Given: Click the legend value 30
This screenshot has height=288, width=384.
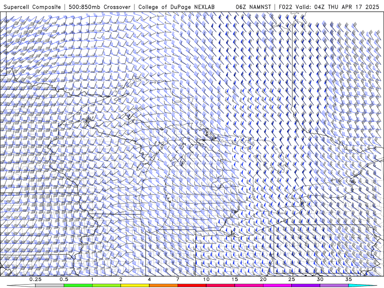Looking at the screenshot, I should point(320,279).
